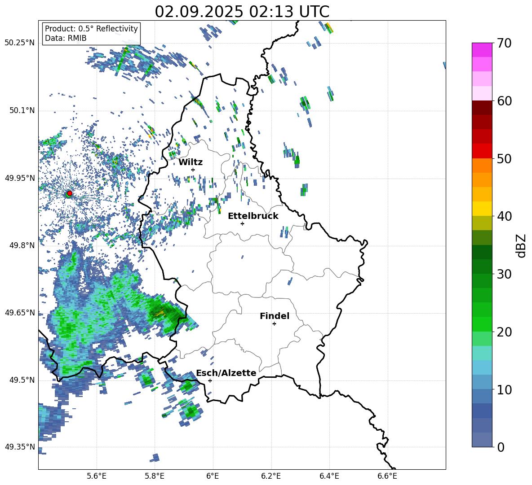This screenshot has width=532, height=485.
Task: Pick the dark maroon swatch just below 60
Action: pos(482,108)
